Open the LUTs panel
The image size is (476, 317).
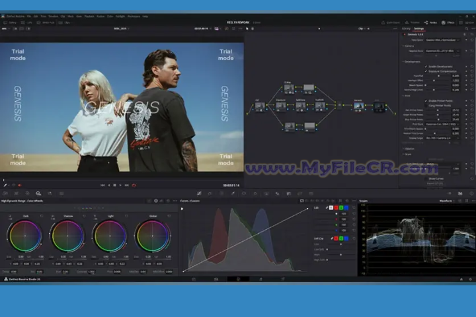tap(26, 22)
